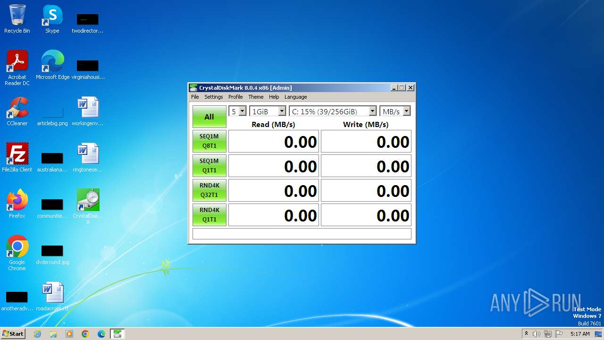The image size is (604, 340).
Task: Select the workingenv Word document icon
Action: [88, 111]
